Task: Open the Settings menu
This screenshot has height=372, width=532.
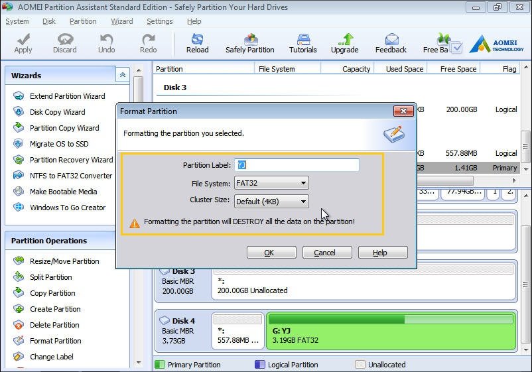Action: coord(160,21)
